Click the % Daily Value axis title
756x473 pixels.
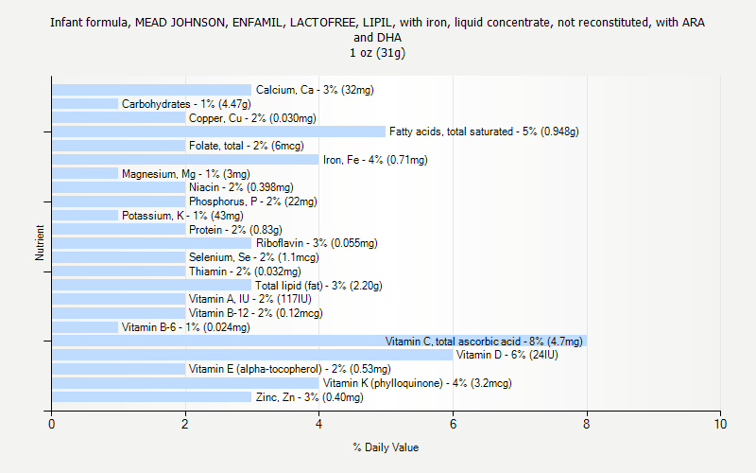pos(386,447)
